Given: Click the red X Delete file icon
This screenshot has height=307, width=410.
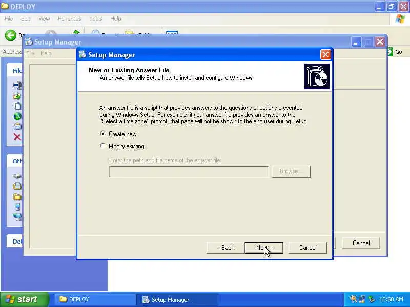Looking at the screenshot, I should coord(17,137).
